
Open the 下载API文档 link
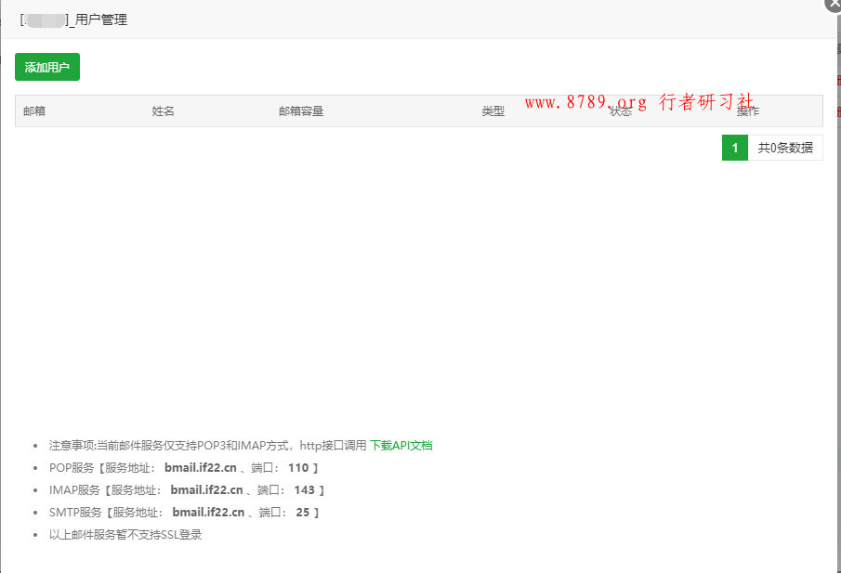(401, 446)
